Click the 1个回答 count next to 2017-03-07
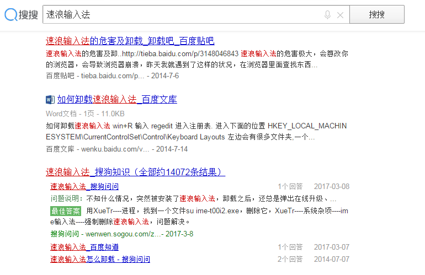 tap(290, 247)
